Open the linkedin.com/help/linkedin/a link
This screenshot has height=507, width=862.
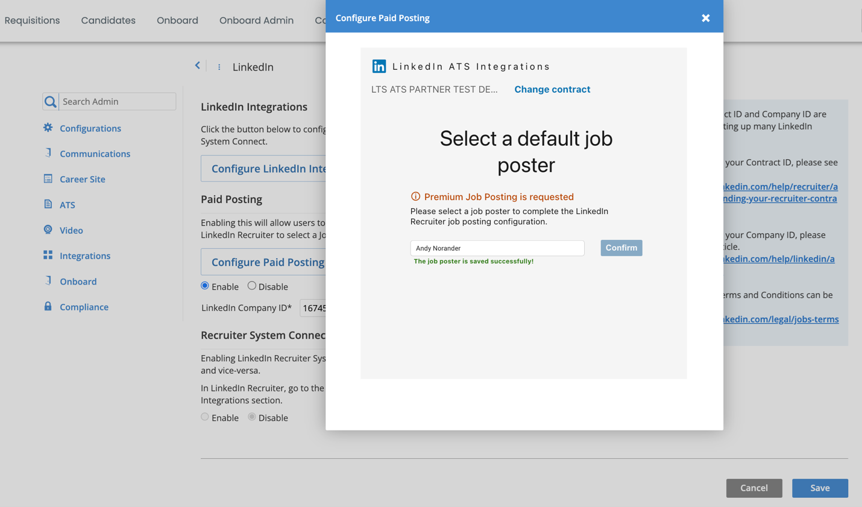pyautogui.click(x=779, y=259)
